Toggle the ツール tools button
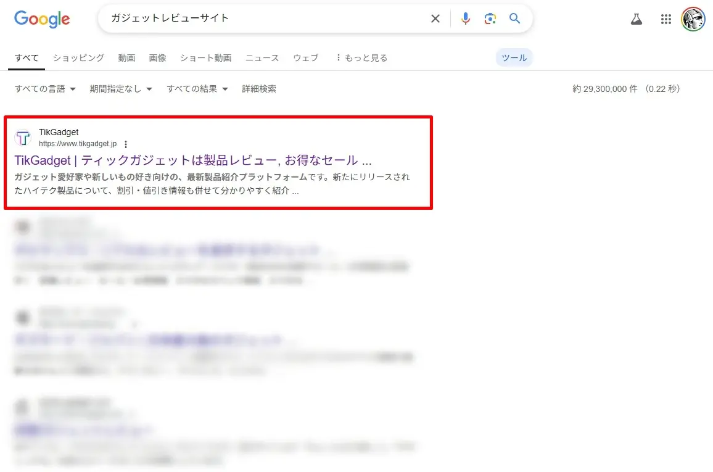The height and width of the screenshot is (472, 713). click(514, 58)
